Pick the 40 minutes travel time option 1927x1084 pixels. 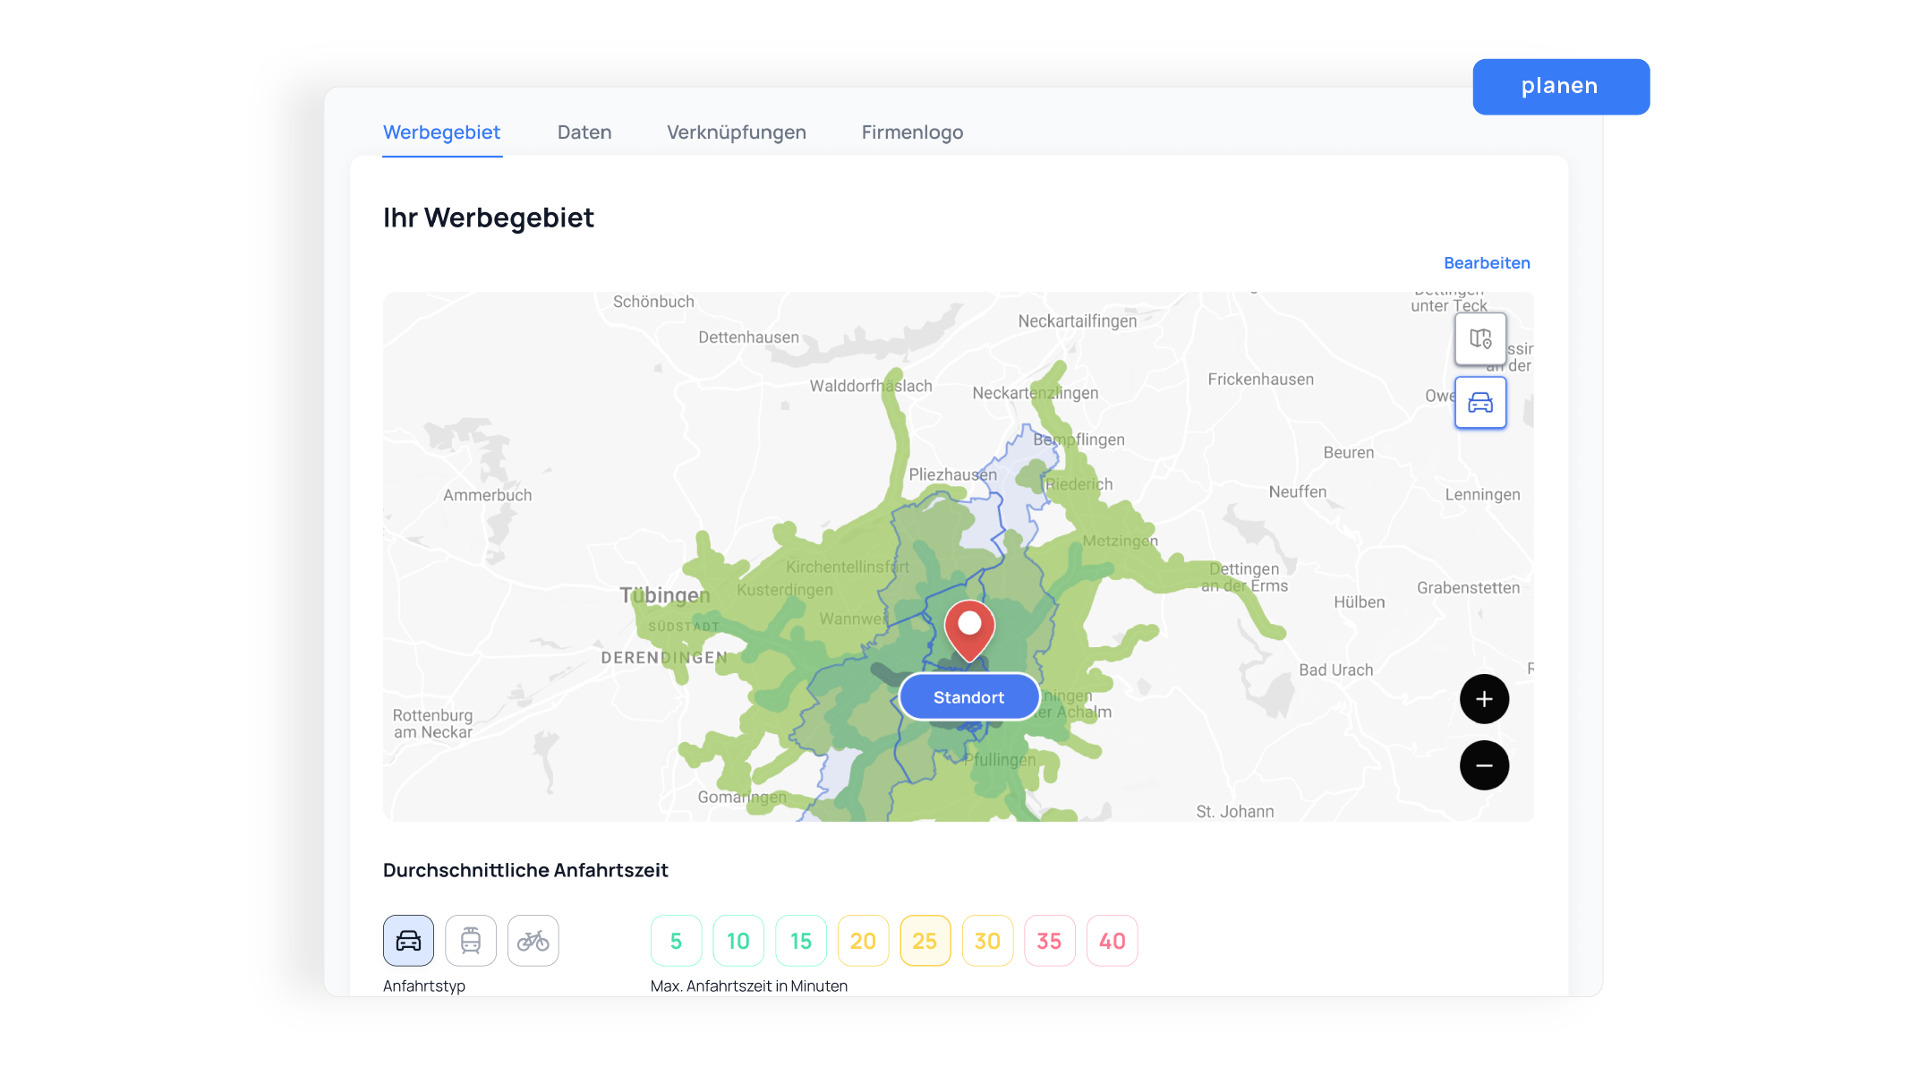coord(1112,941)
